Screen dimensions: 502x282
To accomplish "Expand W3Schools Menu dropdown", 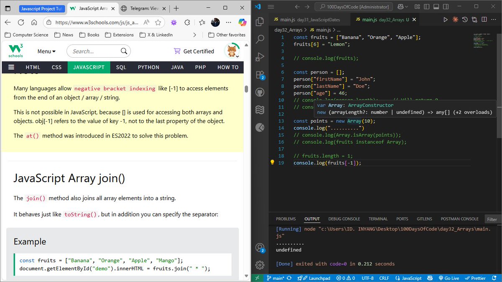I will click(x=46, y=51).
